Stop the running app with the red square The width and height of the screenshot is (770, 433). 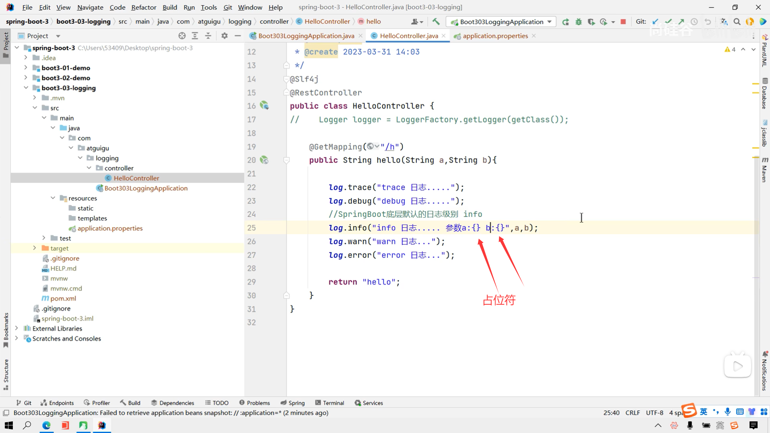coord(623,22)
